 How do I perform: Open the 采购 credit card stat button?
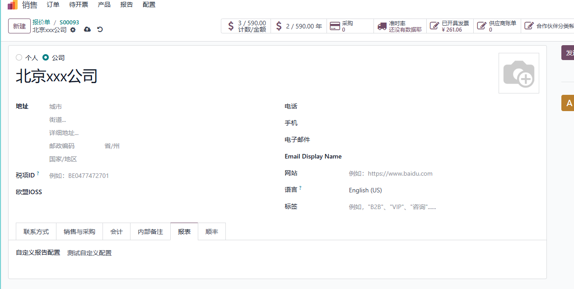[350, 26]
